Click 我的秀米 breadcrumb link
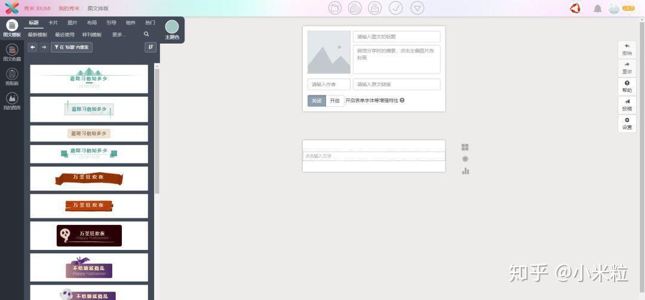 (x=69, y=8)
